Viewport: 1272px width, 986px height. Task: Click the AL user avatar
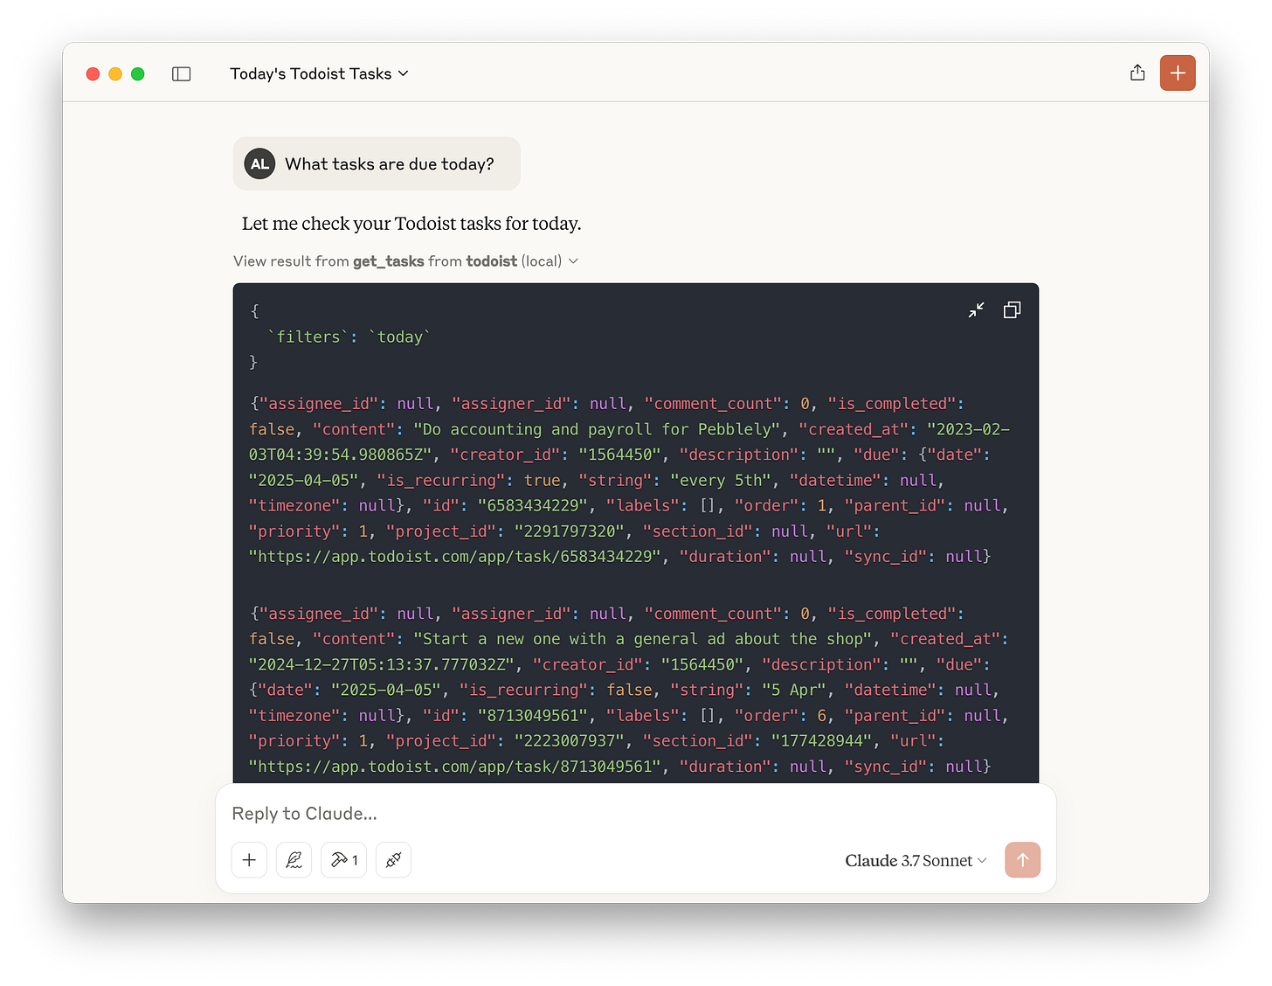[259, 164]
